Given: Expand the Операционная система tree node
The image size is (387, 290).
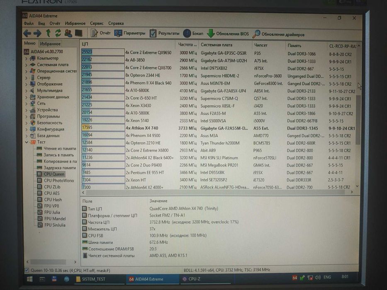Looking at the screenshot, I should [26, 71].
